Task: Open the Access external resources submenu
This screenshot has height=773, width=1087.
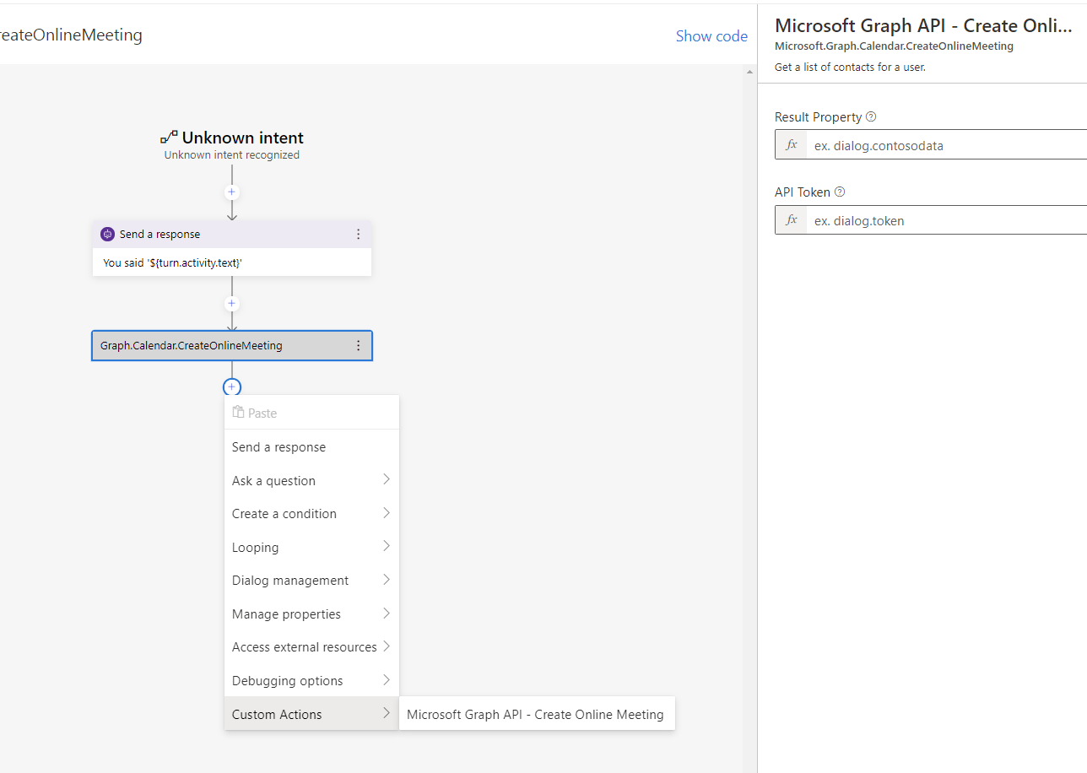Action: pos(311,646)
